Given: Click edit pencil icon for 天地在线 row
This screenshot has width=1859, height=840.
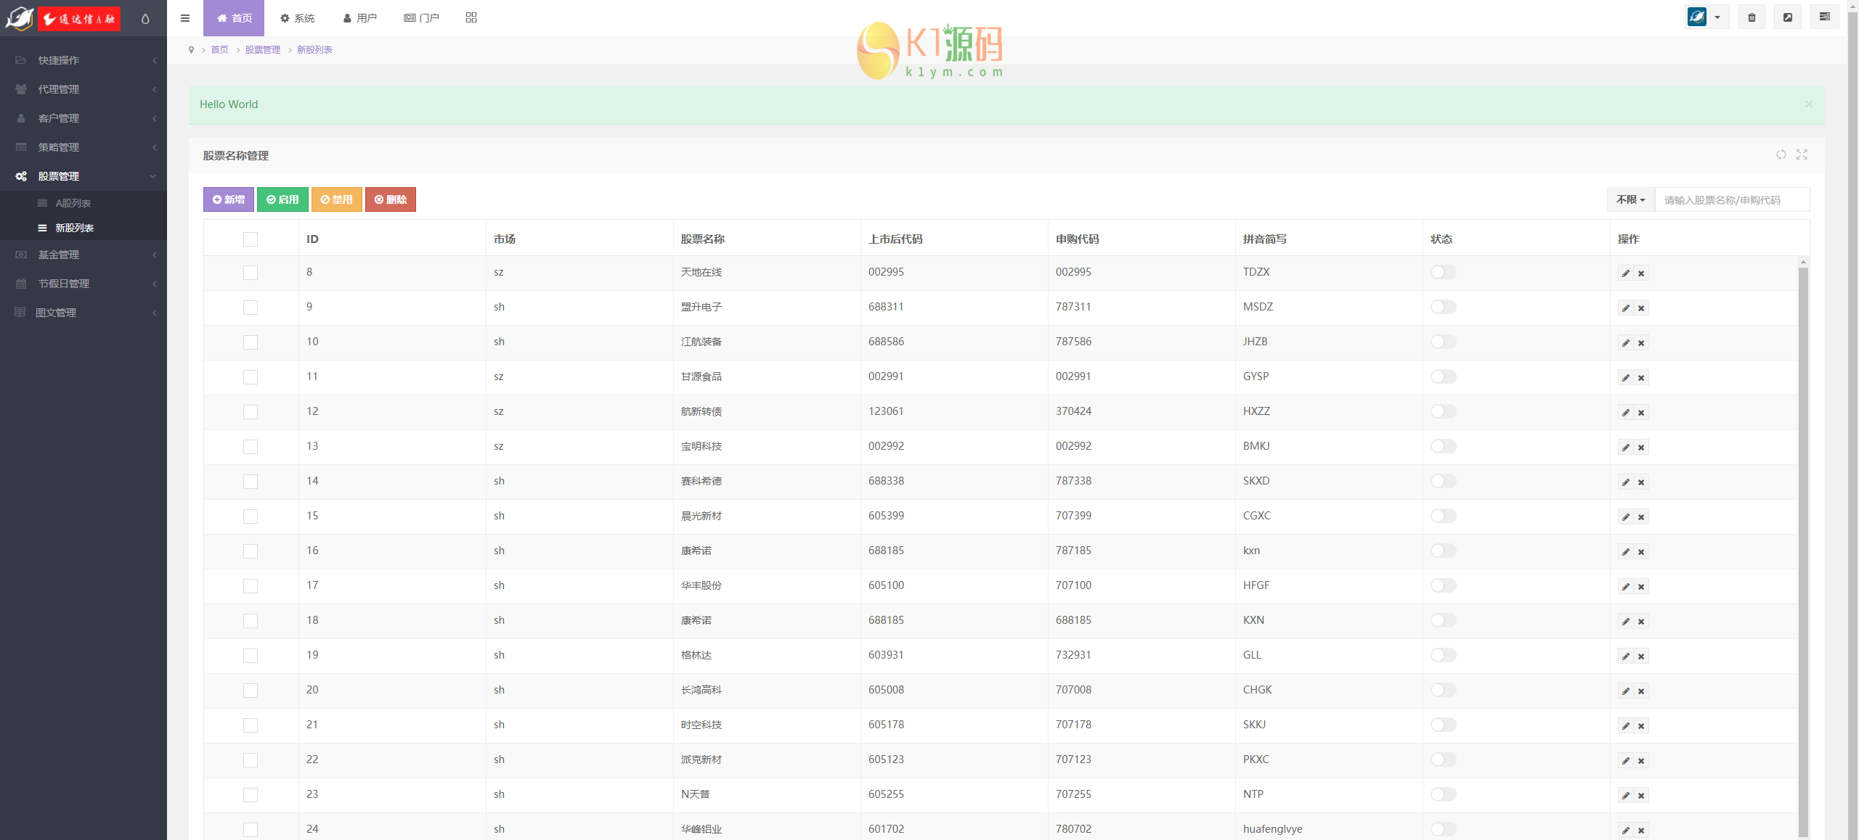Looking at the screenshot, I should click(1625, 273).
